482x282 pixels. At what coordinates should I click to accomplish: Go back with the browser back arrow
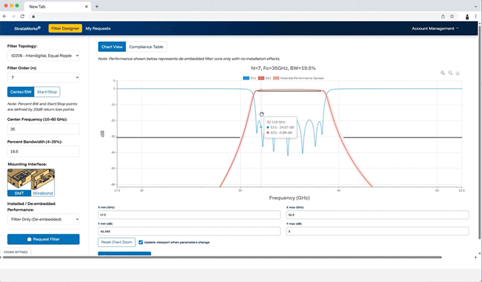4,16
